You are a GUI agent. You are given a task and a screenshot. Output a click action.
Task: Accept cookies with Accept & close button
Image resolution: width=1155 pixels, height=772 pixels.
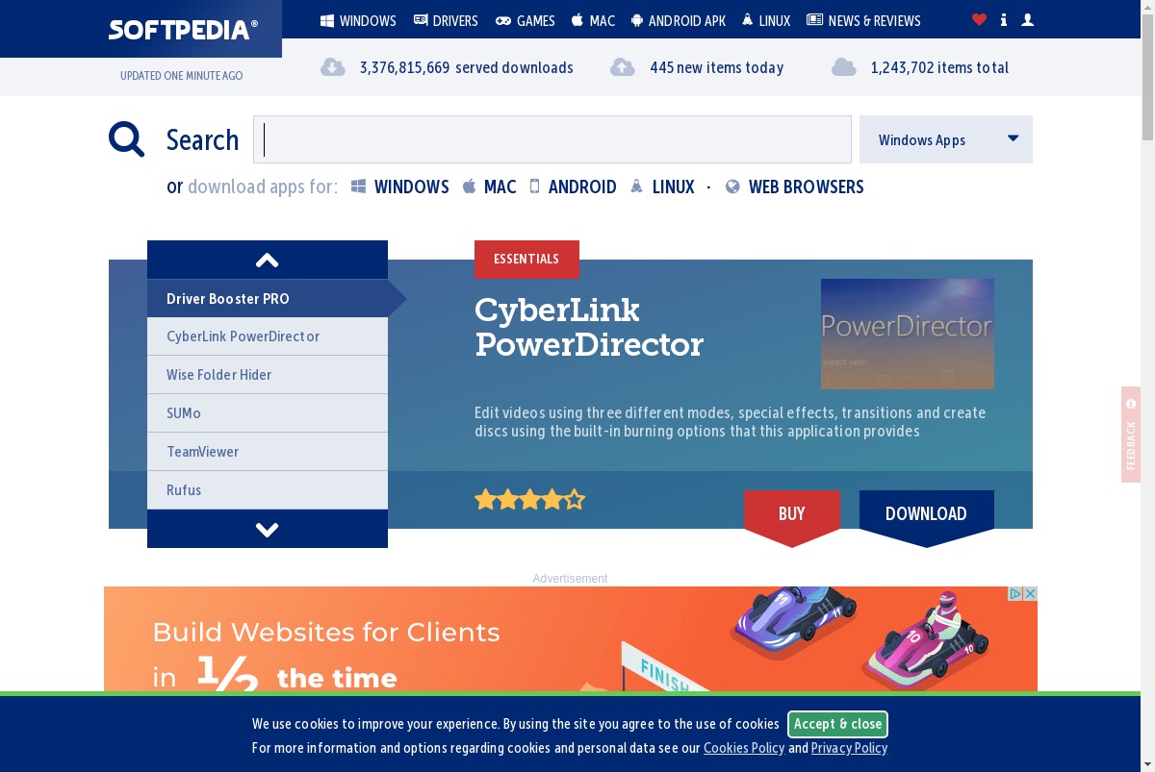837,724
